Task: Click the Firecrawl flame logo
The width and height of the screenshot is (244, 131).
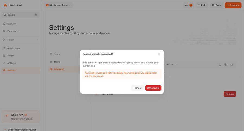Action: (5, 5)
